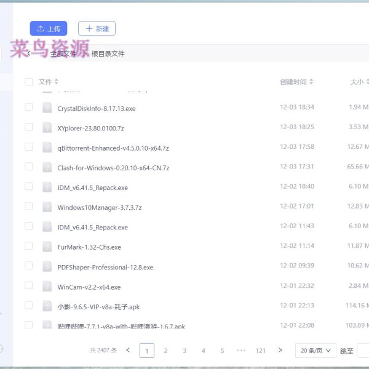Click the 新建 new button

pos(97,28)
